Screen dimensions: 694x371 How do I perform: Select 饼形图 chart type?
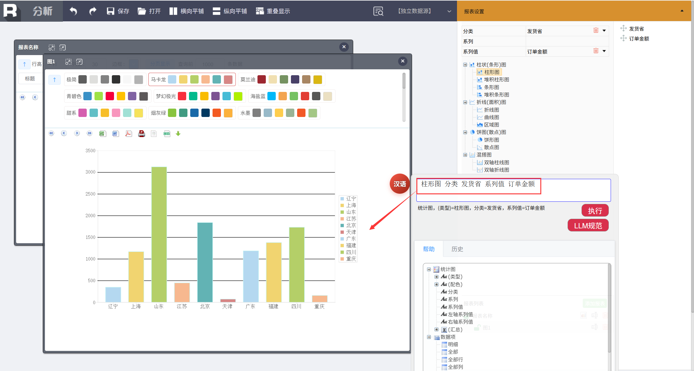click(491, 140)
